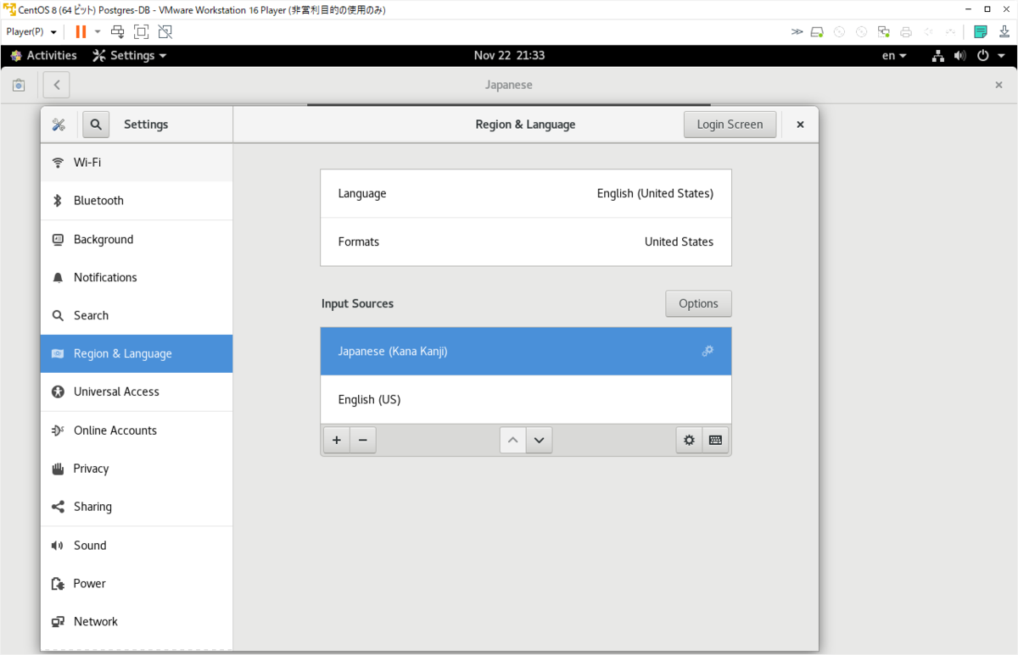Click the back arrow in the Japanese window

coord(56,85)
